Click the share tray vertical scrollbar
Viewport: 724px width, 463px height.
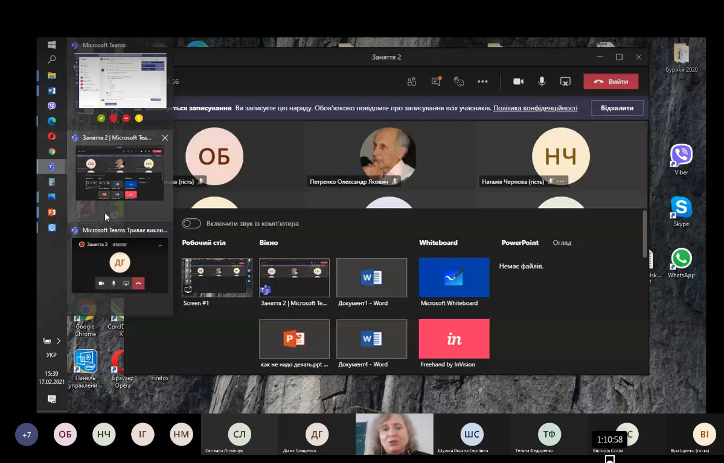pyautogui.click(x=645, y=235)
